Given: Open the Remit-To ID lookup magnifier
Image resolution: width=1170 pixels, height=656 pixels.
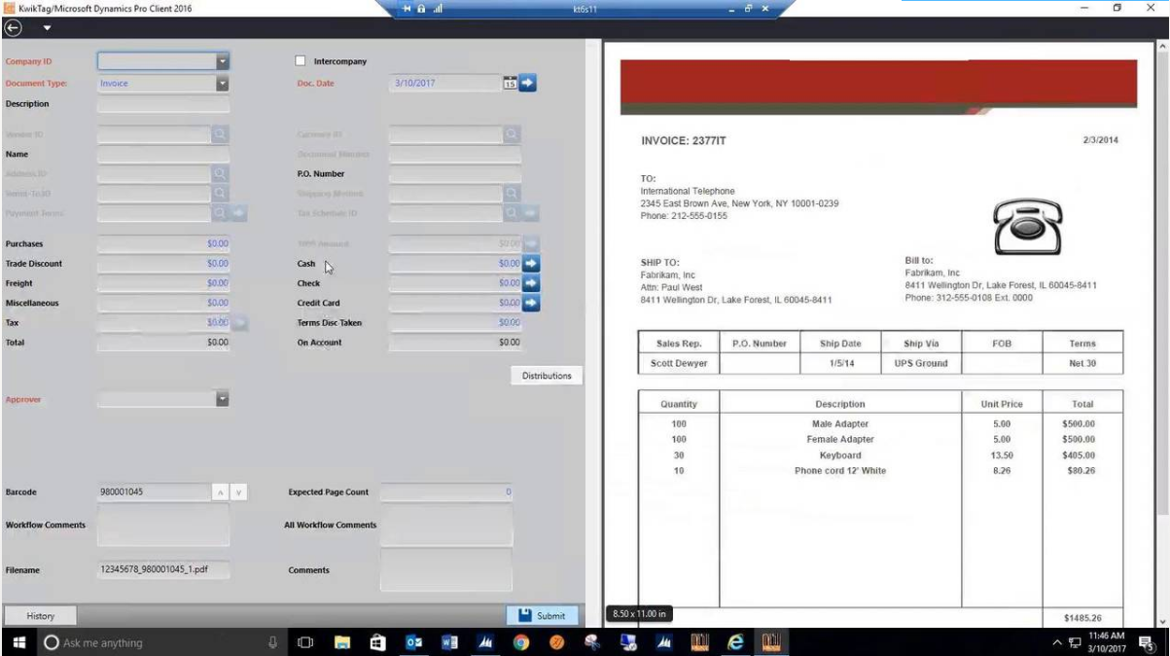Looking at the screenshot, I should tap(220, 194).
